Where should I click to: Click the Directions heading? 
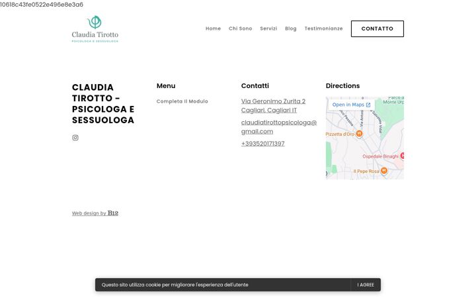pyautogui.click(x=342, y=85)
